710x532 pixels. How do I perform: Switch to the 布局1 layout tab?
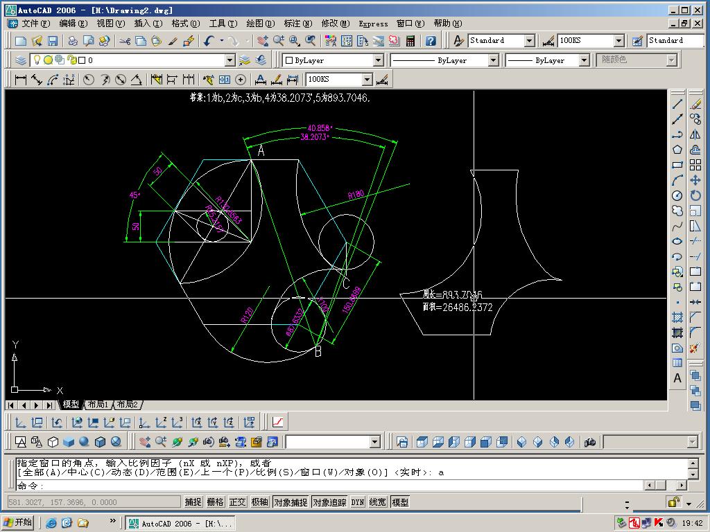[x=98, y=405]
